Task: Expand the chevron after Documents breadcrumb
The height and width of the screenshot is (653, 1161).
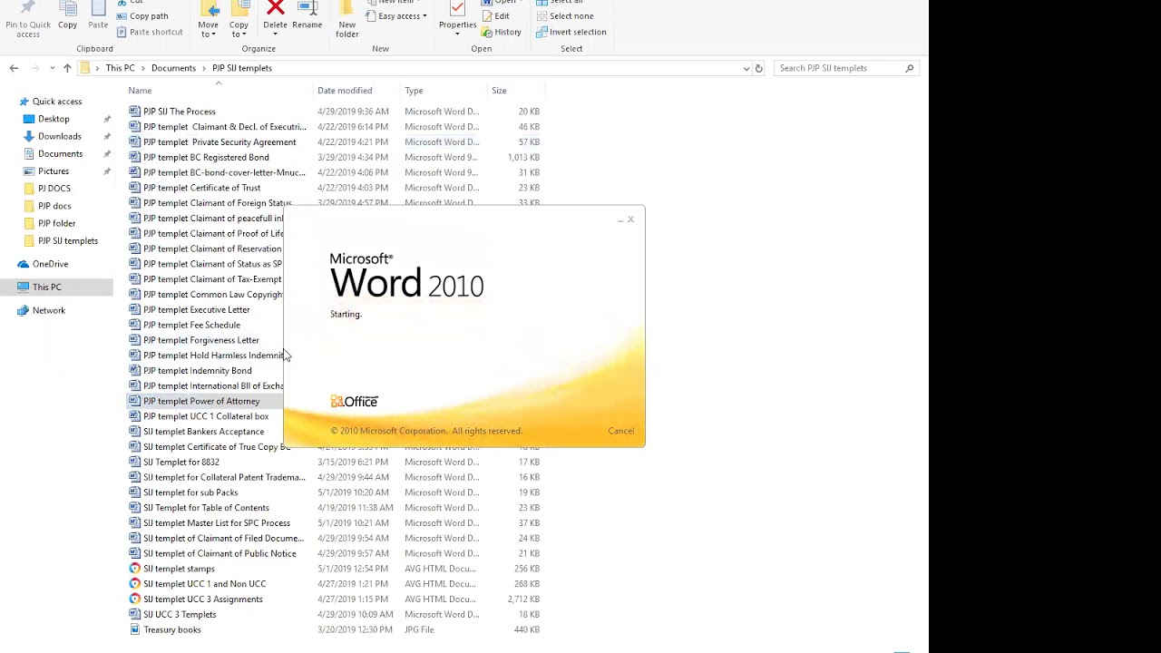Action: 204,68
